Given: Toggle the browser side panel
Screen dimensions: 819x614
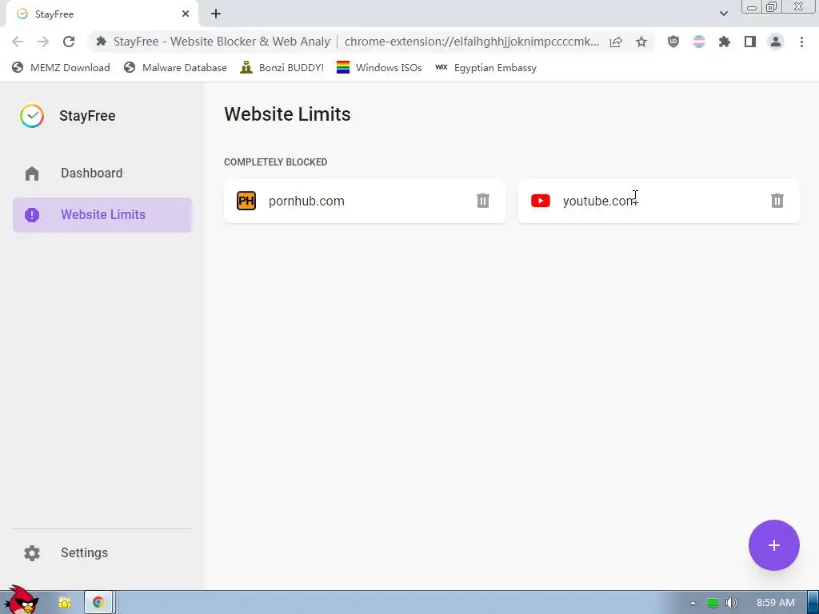Looking at the screenshot, I should tap(750, 42).
